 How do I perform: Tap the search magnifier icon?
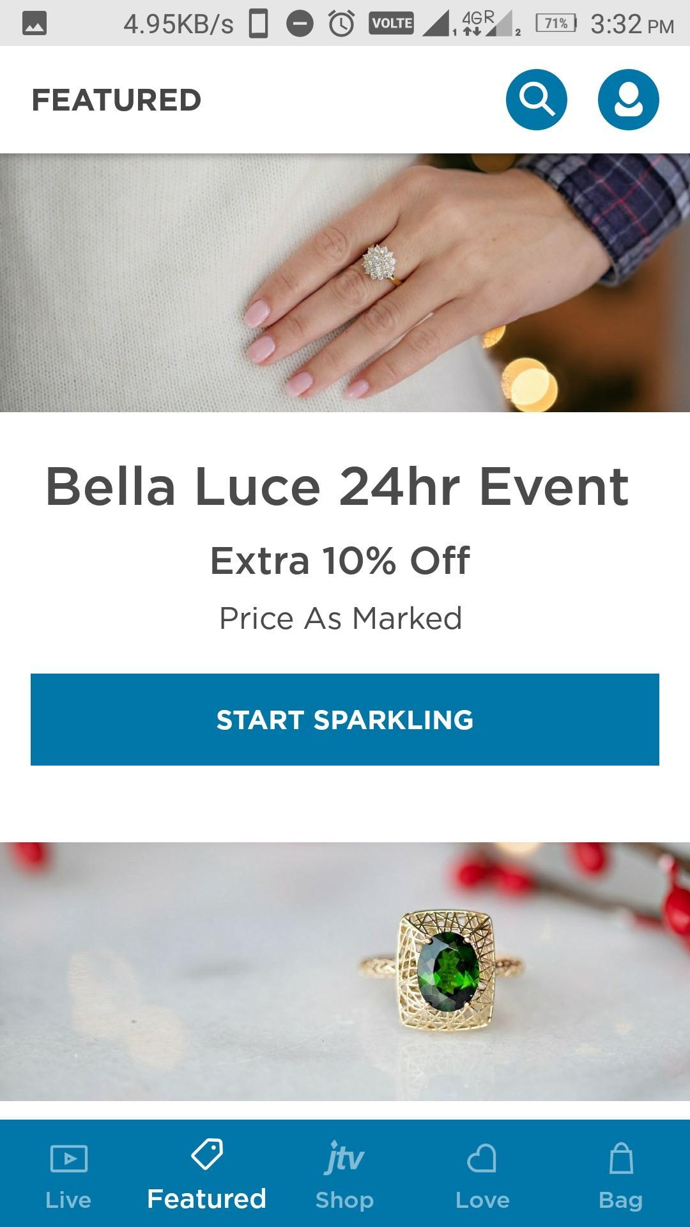pos(536,100)
